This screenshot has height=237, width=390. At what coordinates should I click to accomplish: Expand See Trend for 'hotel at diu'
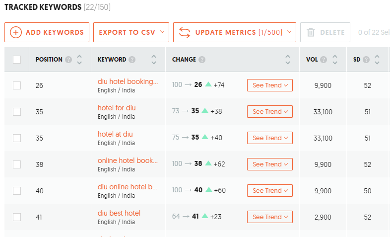270,138
